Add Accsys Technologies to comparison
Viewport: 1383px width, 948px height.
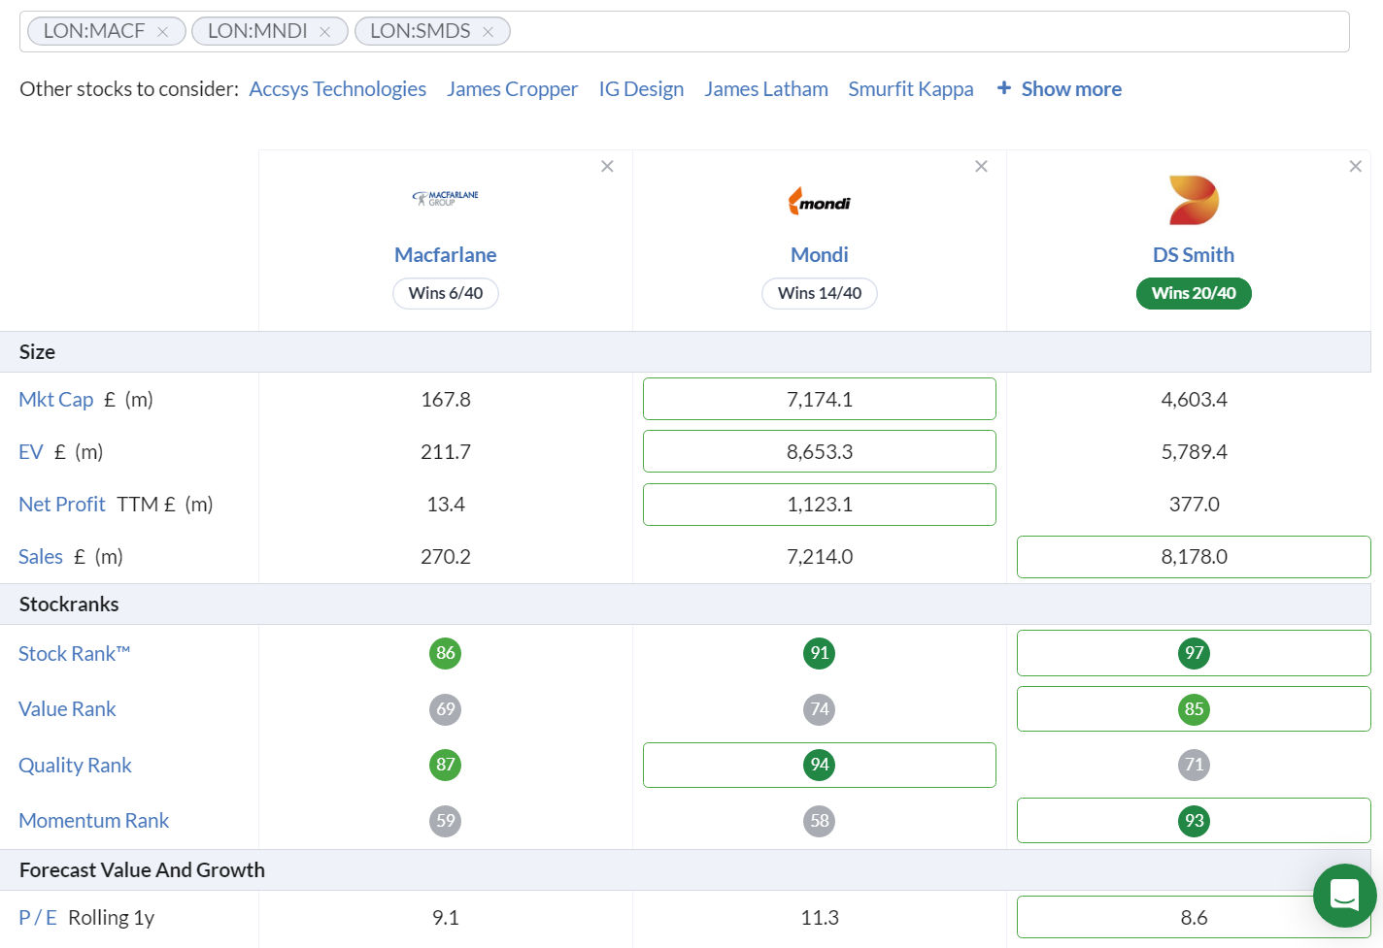[x=337, y=89]
